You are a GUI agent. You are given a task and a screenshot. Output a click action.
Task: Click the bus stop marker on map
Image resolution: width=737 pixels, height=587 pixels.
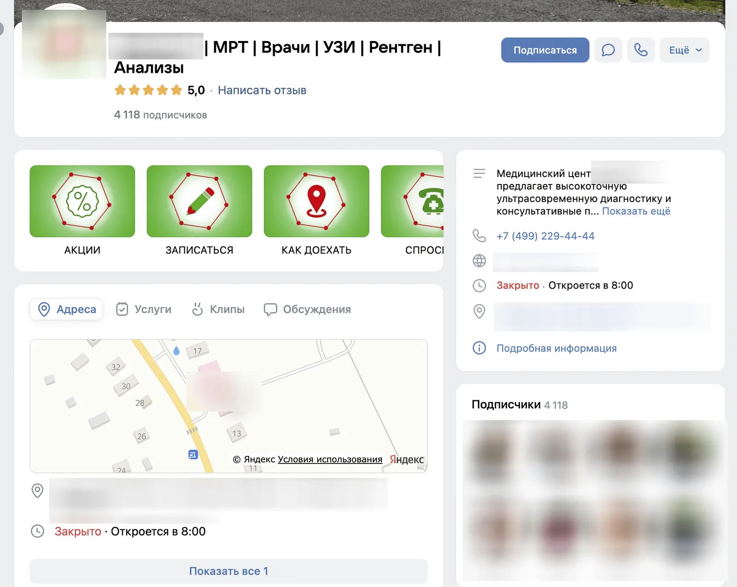pos(193,455)
